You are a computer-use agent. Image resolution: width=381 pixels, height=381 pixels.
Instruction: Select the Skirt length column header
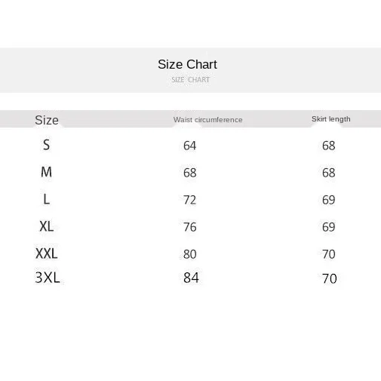(x=331, y=119)
